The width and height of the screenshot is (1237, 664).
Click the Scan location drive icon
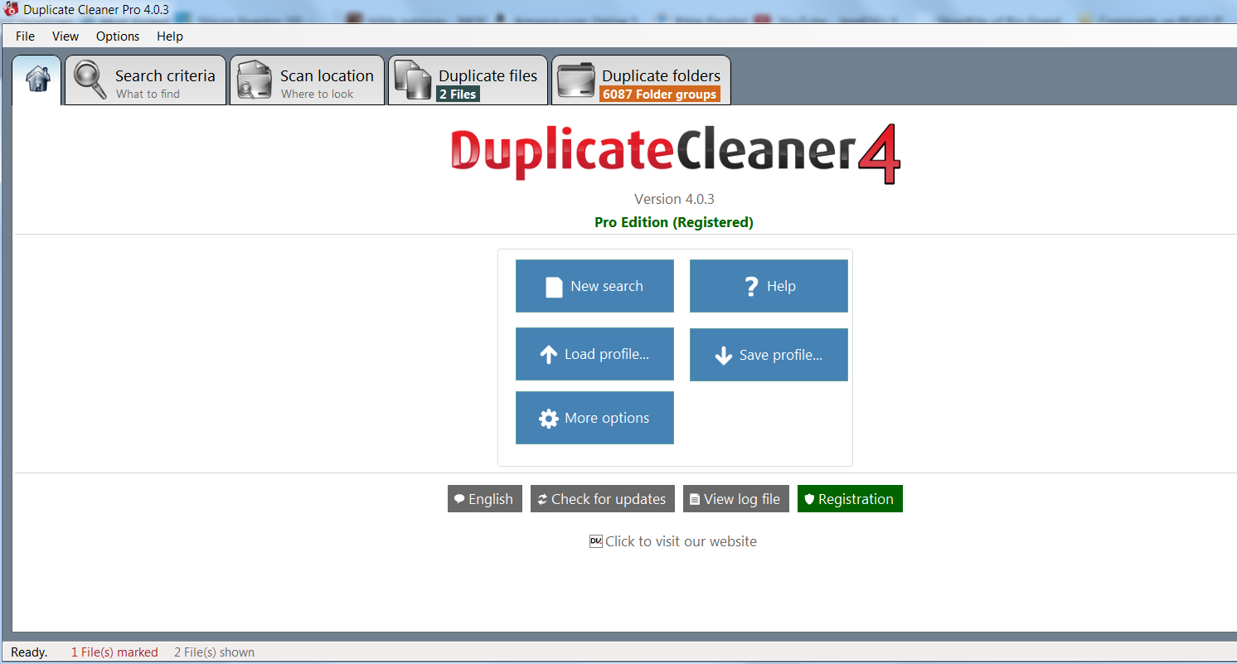(254, 80)
